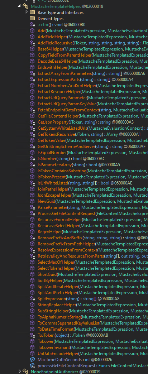148x374 pixels.
Task: Click the ExtractArrayFromParameters method icon
Action: pos(32,73)
